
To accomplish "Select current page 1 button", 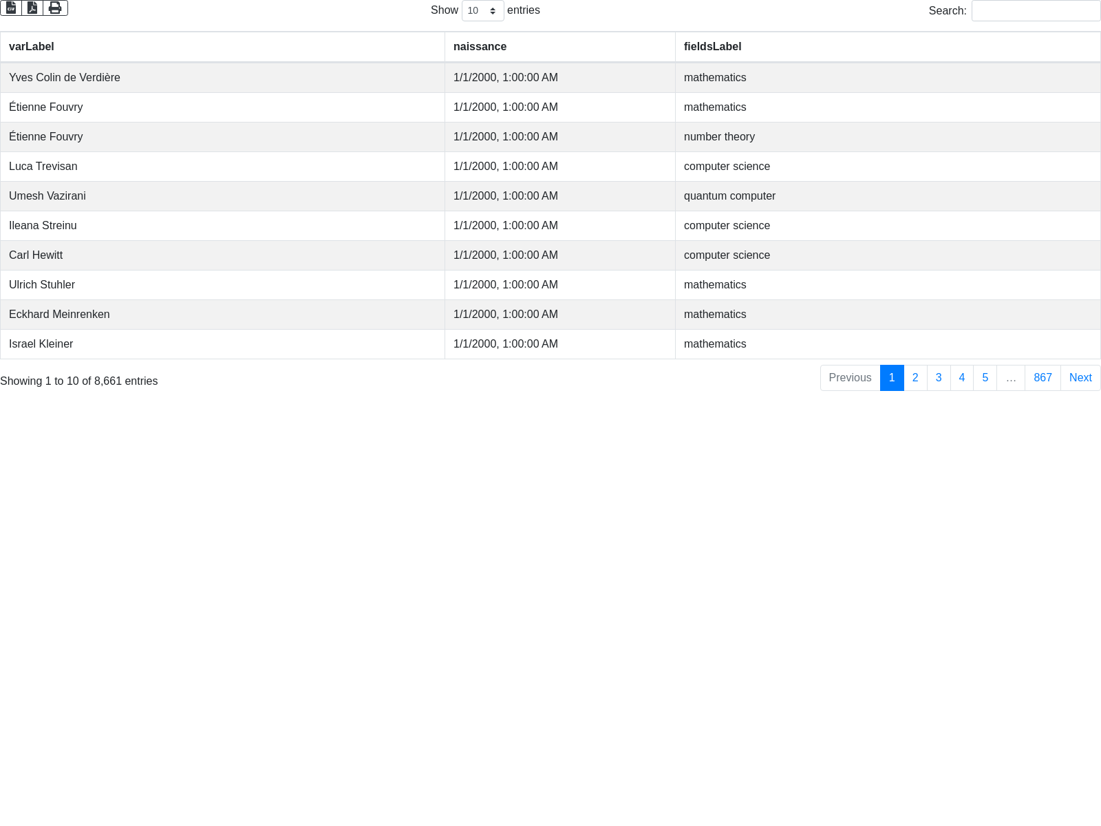I will [x=892, y=378].
